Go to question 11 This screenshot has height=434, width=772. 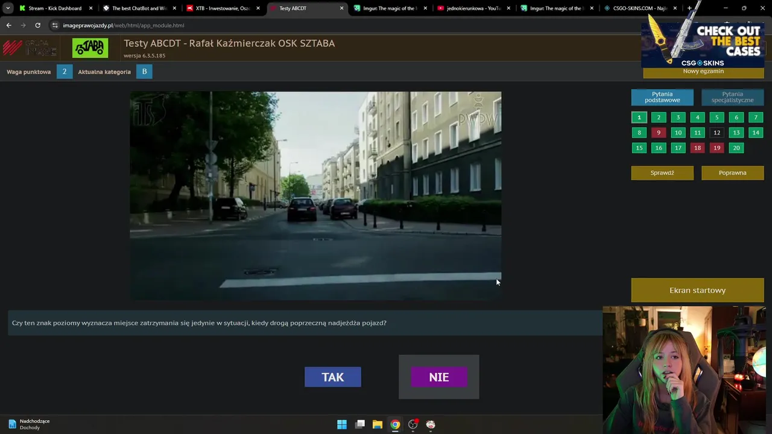697,133
